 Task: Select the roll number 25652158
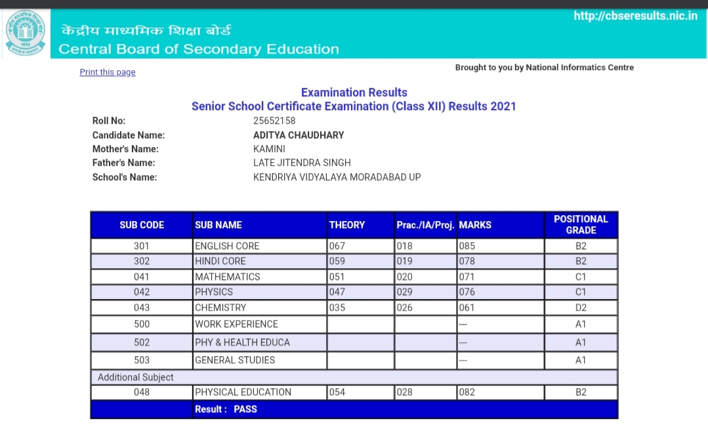tap(274, 121)
